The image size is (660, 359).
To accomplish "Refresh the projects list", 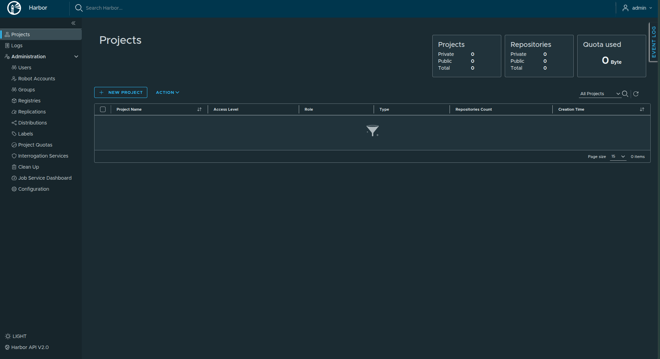I will point(636,94).
